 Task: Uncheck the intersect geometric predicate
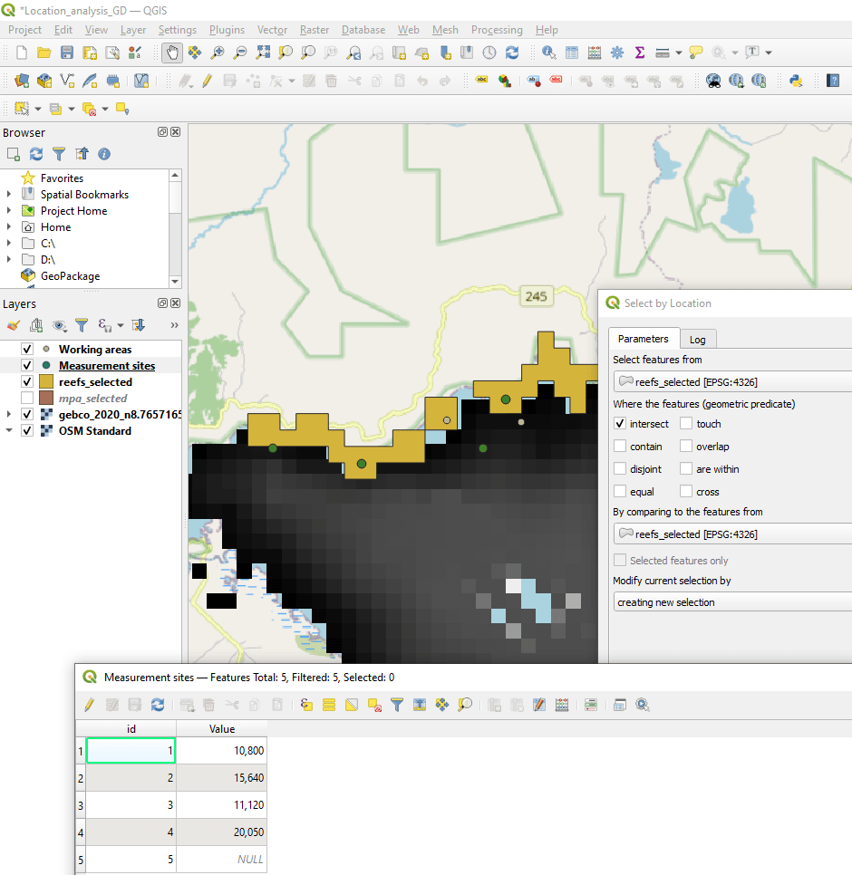point(620,424)
